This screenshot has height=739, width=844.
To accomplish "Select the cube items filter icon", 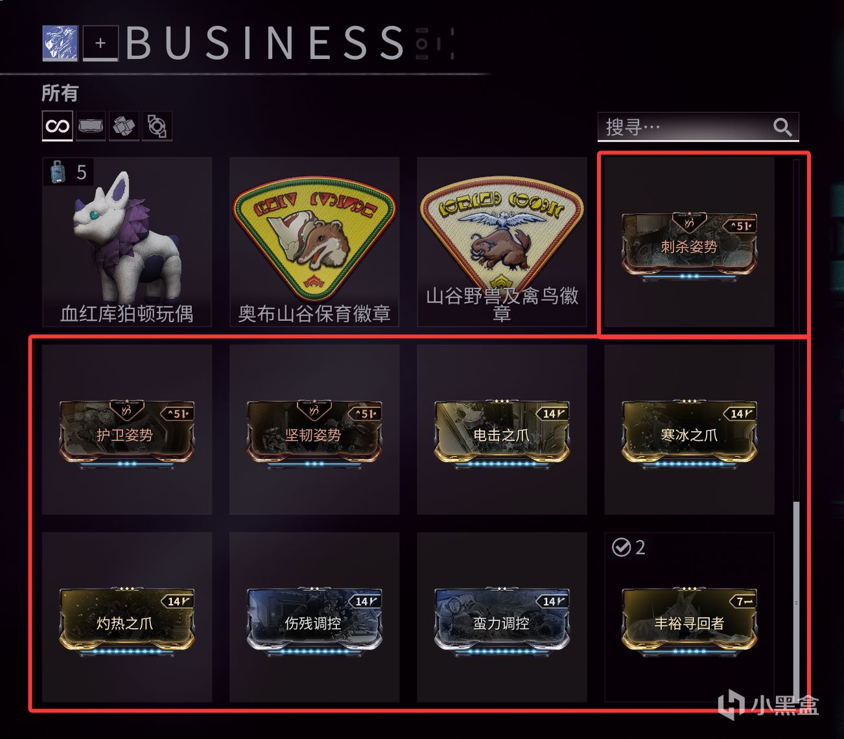I will click(124, 126).
